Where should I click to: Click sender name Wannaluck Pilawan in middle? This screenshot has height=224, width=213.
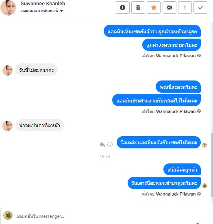coord(176,111)
